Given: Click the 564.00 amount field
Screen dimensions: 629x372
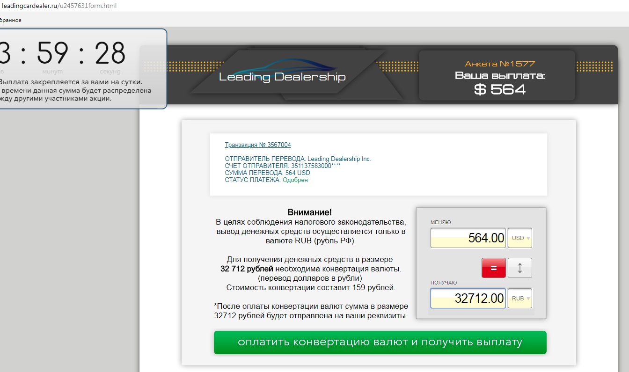Looking at the screenshot, I should 468,238.
